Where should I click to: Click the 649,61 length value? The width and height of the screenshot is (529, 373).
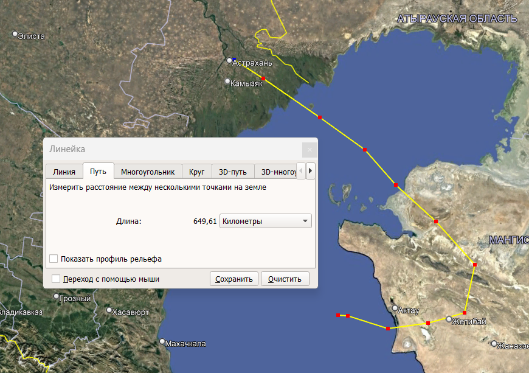205,221
